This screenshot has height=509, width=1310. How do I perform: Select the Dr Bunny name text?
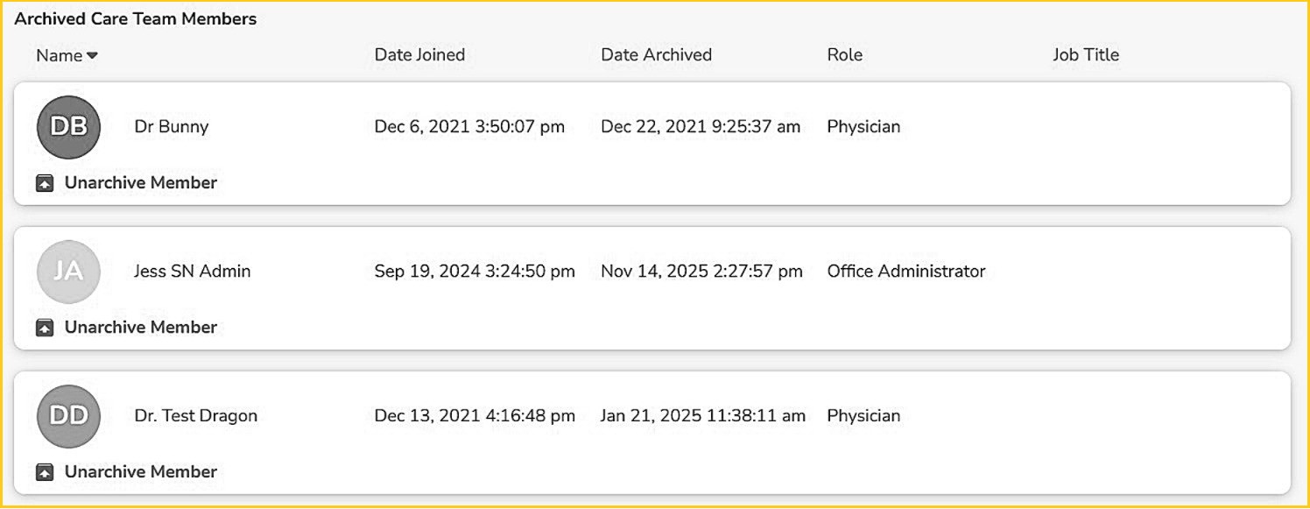[171, 127]
